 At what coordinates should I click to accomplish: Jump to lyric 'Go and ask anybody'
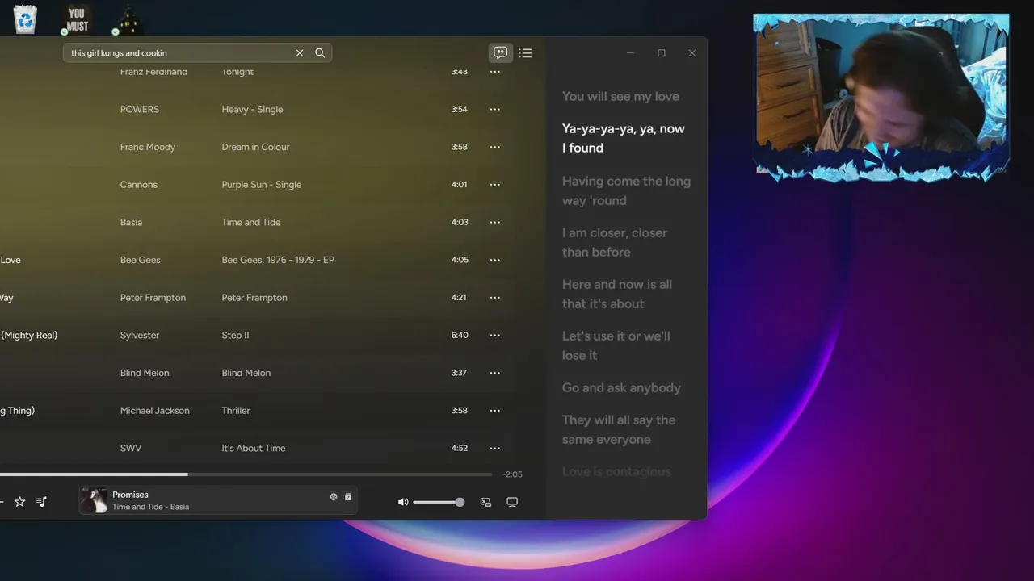click(x=621, y=387)
